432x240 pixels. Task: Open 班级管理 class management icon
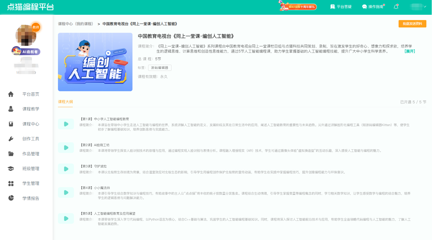11,168
